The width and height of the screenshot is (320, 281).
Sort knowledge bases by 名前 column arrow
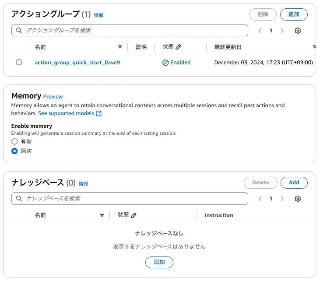(x=102, y=215)
